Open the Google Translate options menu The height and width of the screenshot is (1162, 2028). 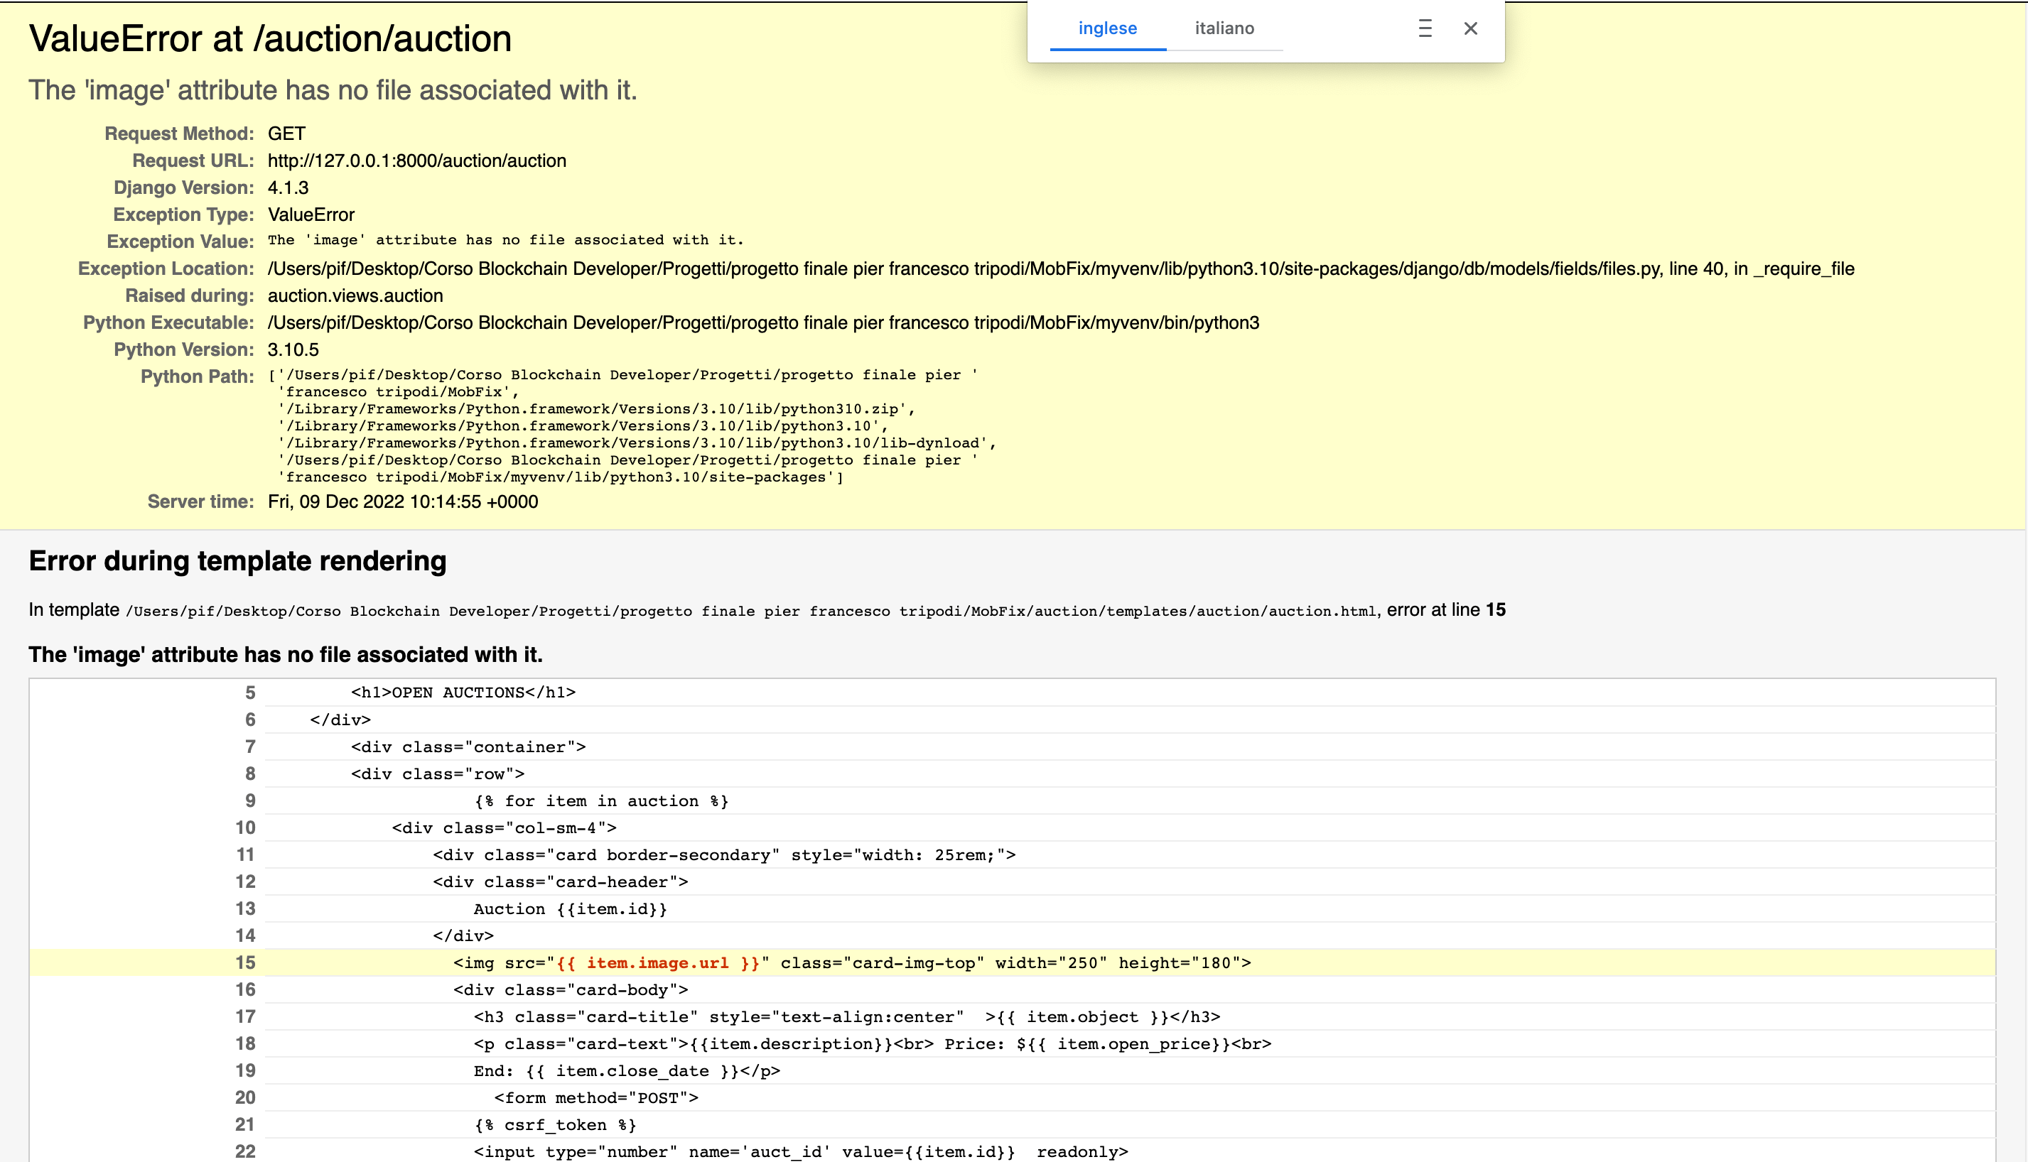pyautogui.click(x=1426, y=28)
